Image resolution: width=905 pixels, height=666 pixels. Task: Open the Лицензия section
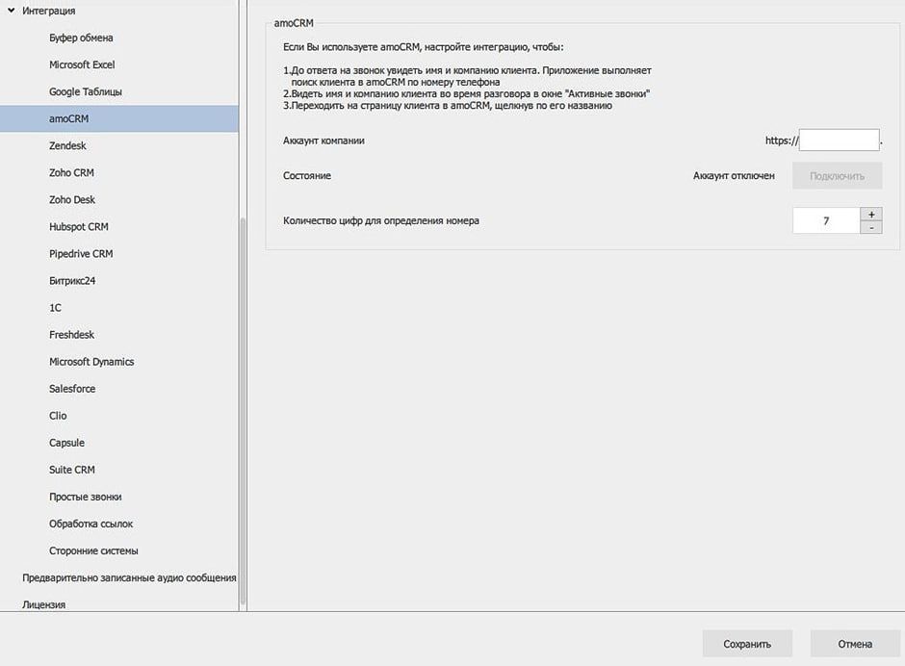pos(43,604)
